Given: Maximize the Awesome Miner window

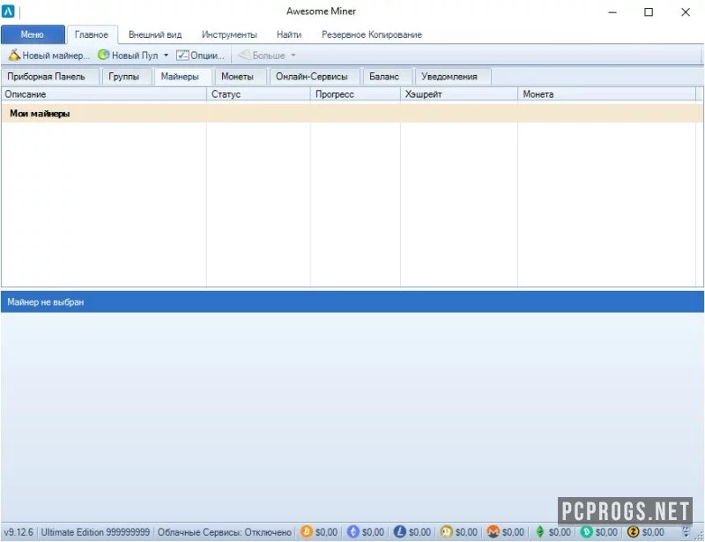Looking at the screenshot, I should click(649, 12).
